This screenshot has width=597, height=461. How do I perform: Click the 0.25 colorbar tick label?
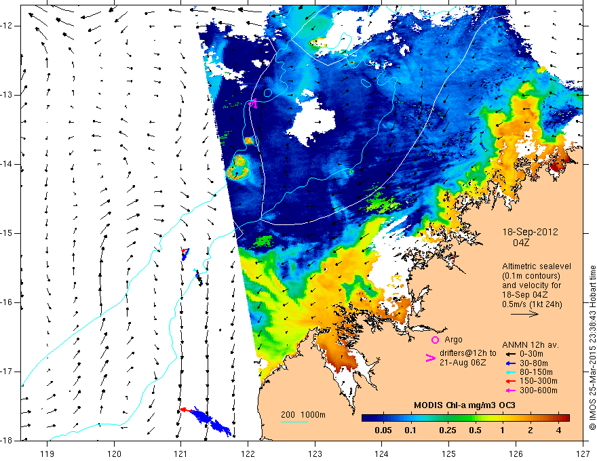[447, 430]
